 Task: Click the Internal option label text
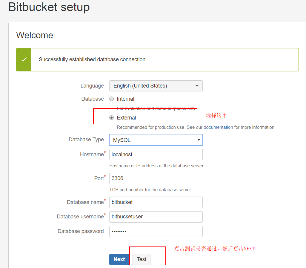[125, 99]
